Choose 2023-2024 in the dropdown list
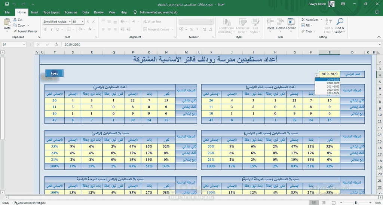This screenshot has width=383, height=205. 333,93
